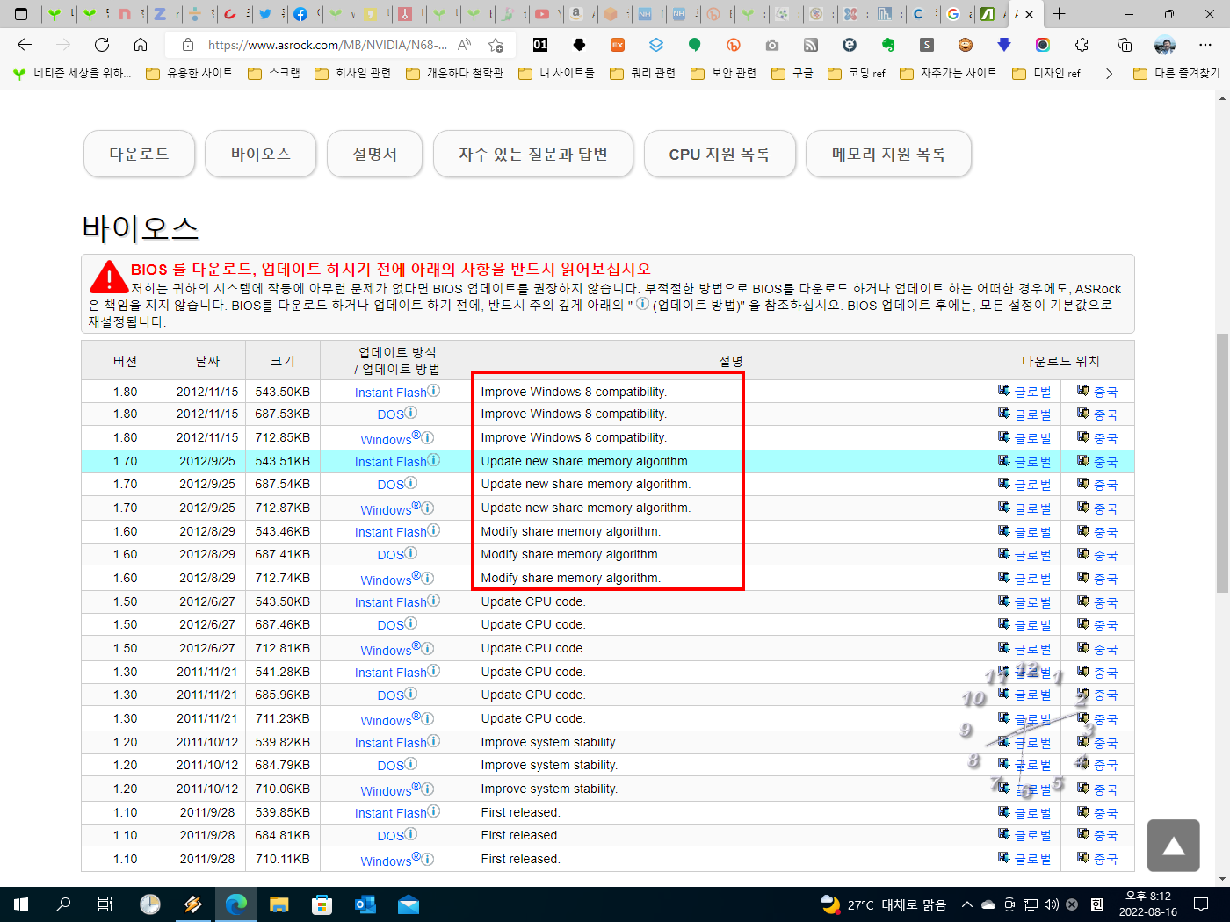Open the 바이오스 section tab
Viewport: 1230px width, 922px height.
point(260,154)
